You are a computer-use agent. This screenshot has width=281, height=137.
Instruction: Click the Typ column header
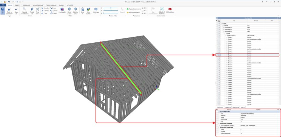click(234, 21)
